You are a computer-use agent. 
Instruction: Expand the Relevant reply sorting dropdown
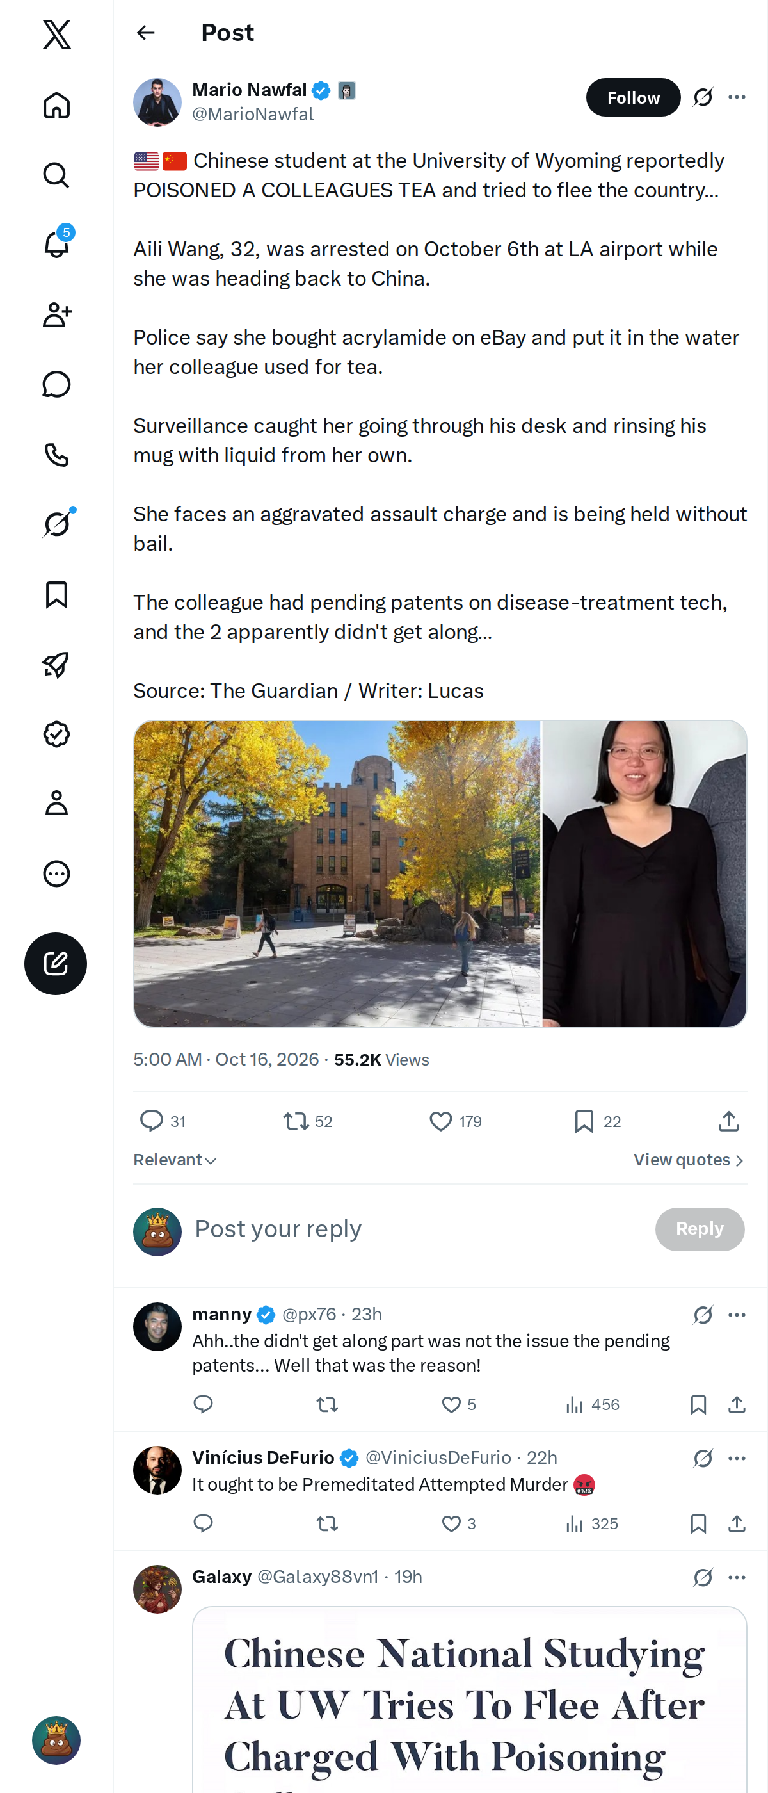click(175, 1160)
